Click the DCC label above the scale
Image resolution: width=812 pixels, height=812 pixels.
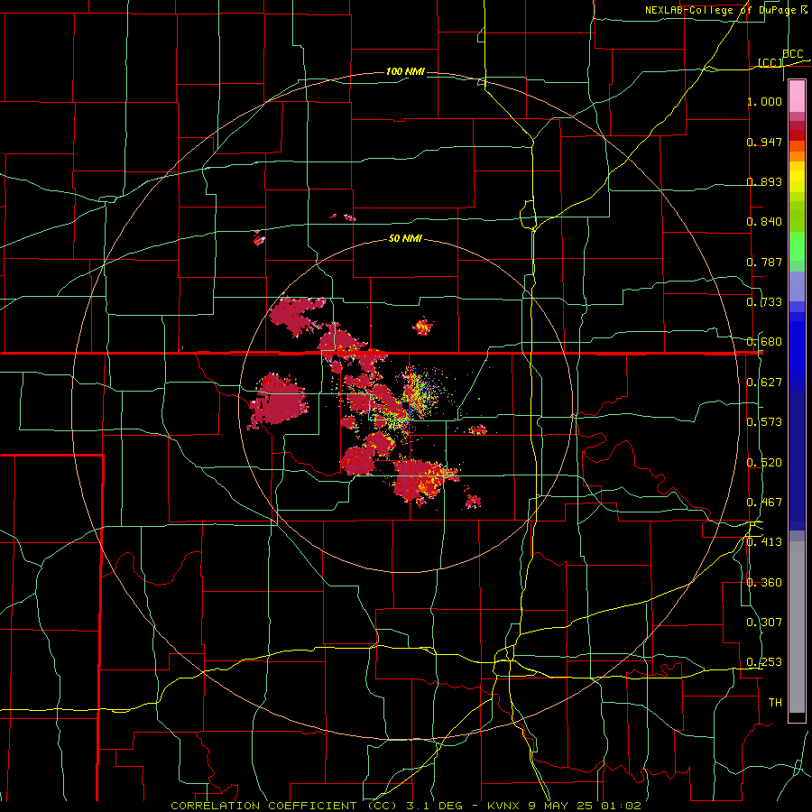click(792, 54)
